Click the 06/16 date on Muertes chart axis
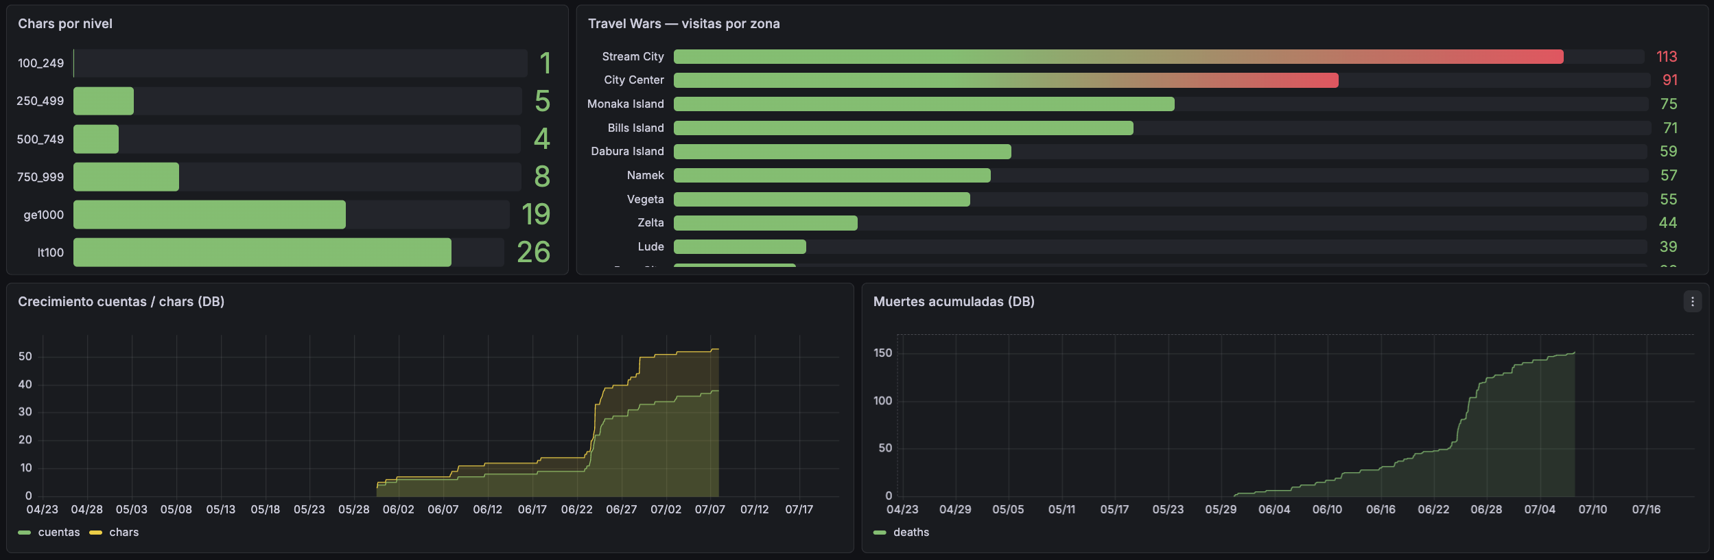 coord(1381,509)
